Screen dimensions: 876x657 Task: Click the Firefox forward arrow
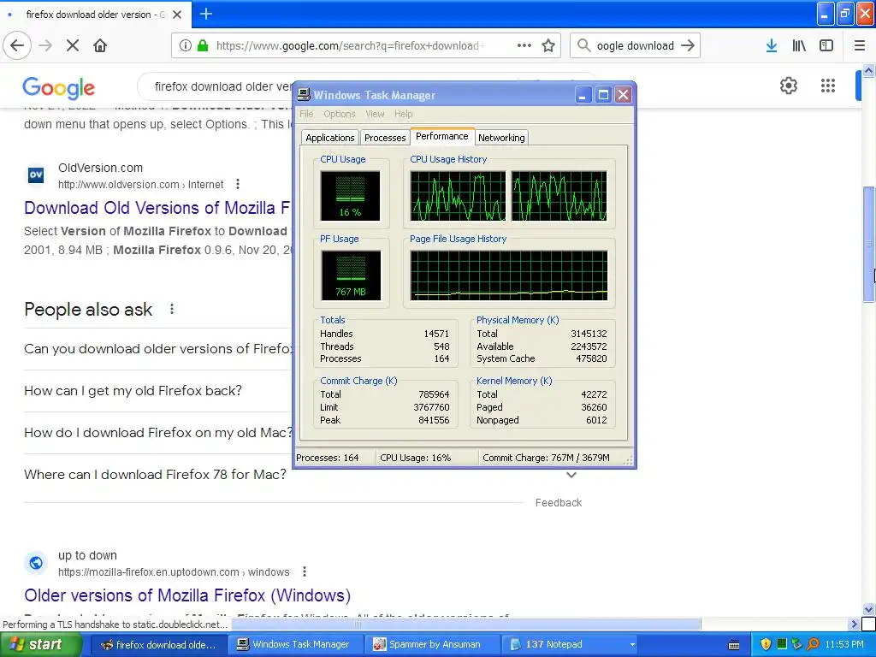click(45, 46)
